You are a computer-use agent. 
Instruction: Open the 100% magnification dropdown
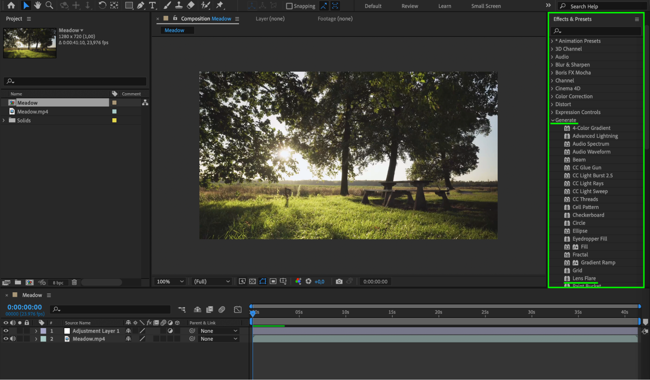tap(170, 282)
